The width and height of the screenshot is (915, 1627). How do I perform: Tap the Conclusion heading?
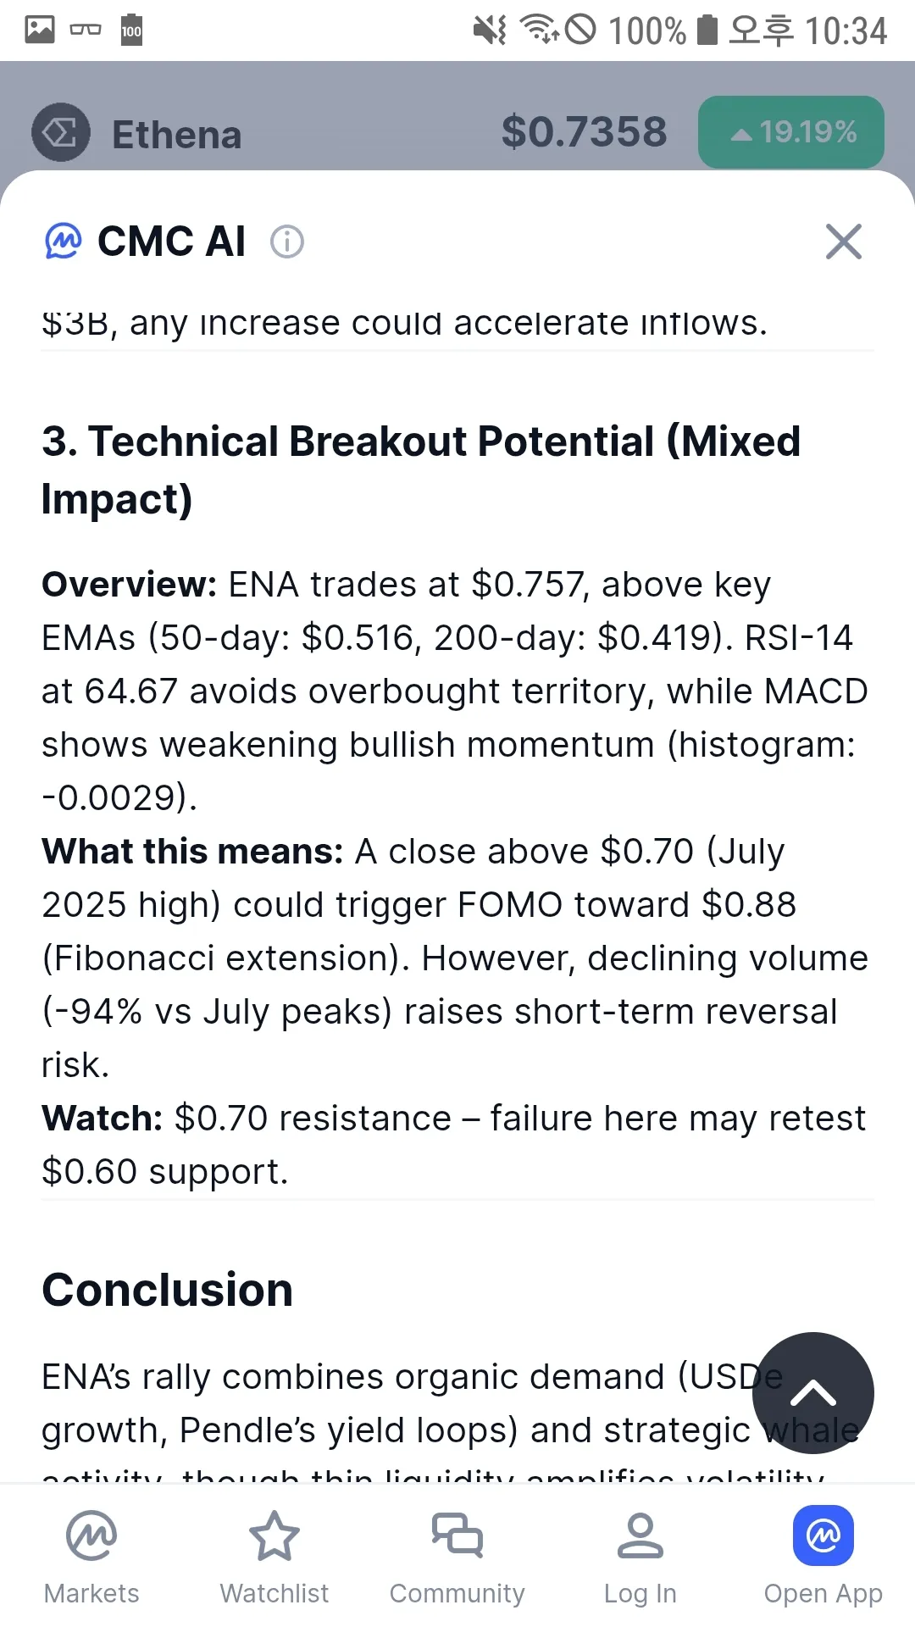coord(168,1290)
